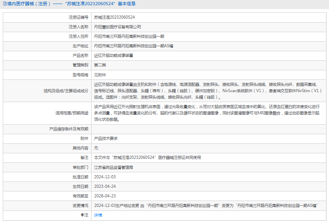Click the 管理类别 row label
The height and width of the screenshot is (222, 329).
[x=80, y=65]
